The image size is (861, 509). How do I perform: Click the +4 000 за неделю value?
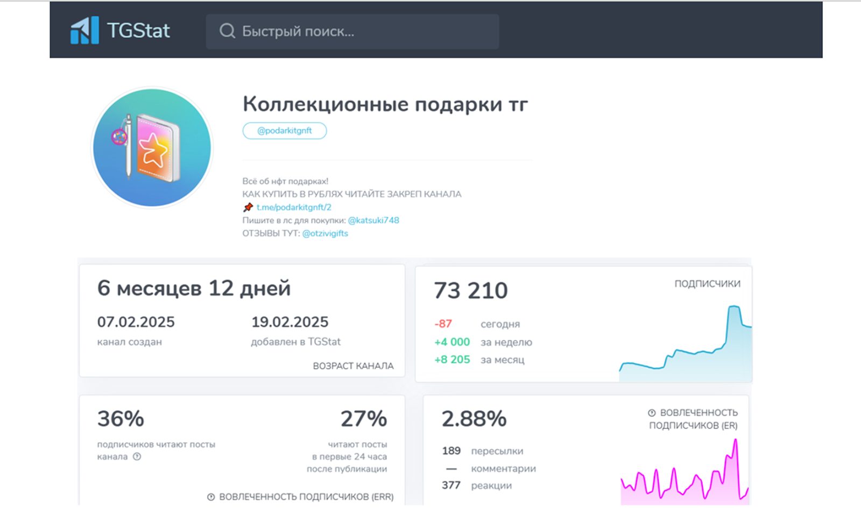(x=452, y=342)
